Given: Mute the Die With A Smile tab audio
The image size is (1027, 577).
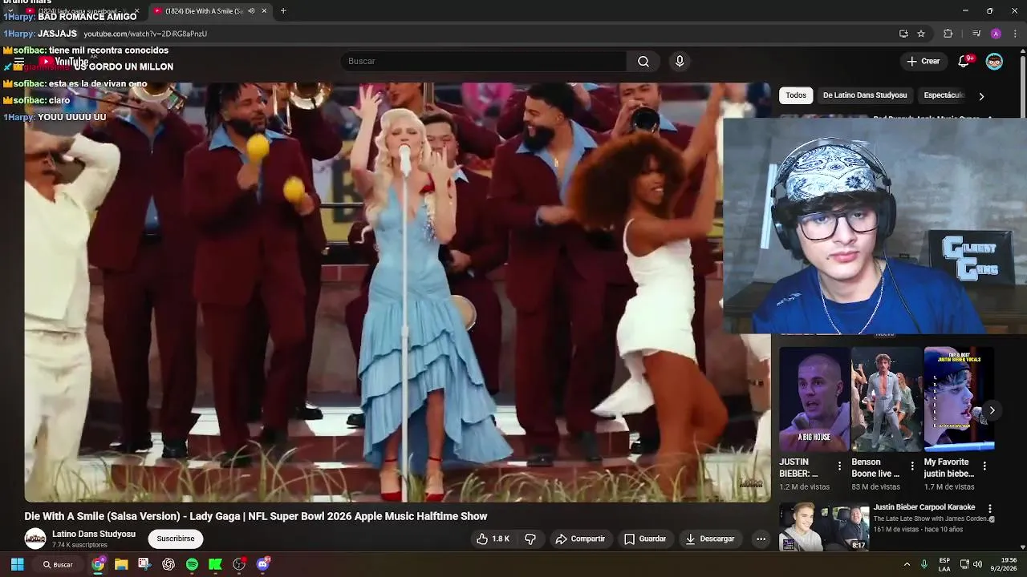Looking at the screenshot, I should pos(251,11).
